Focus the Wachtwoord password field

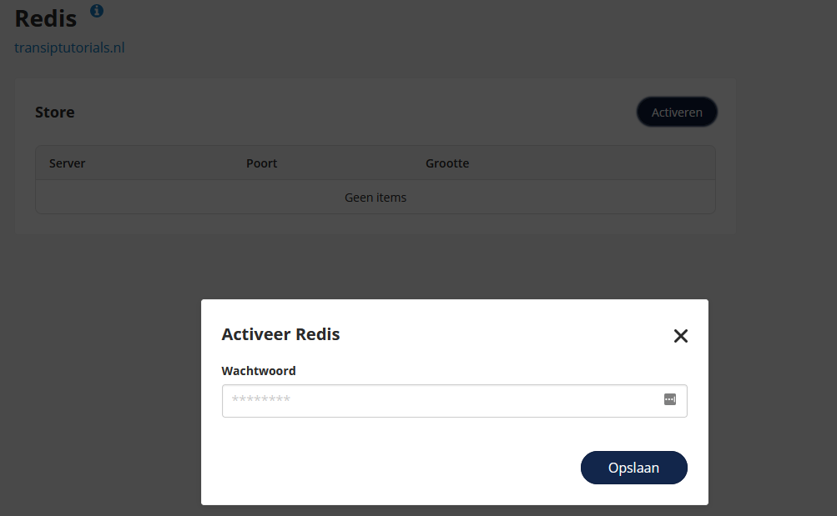click(454, 401)
